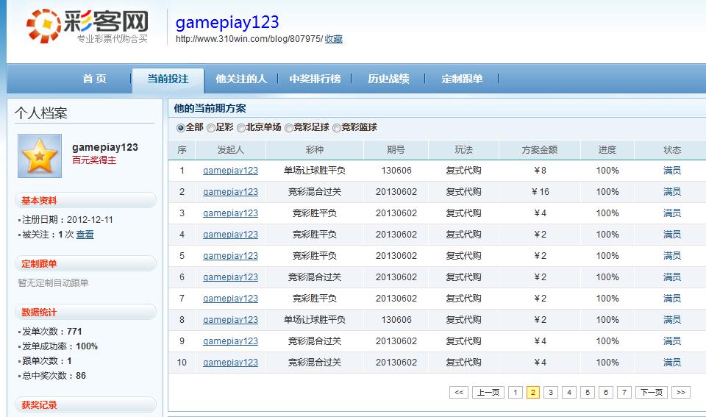The height and width of the screenshot is (417, 706).
Task: Select the 全部 radio button
Action: [181, 128]
